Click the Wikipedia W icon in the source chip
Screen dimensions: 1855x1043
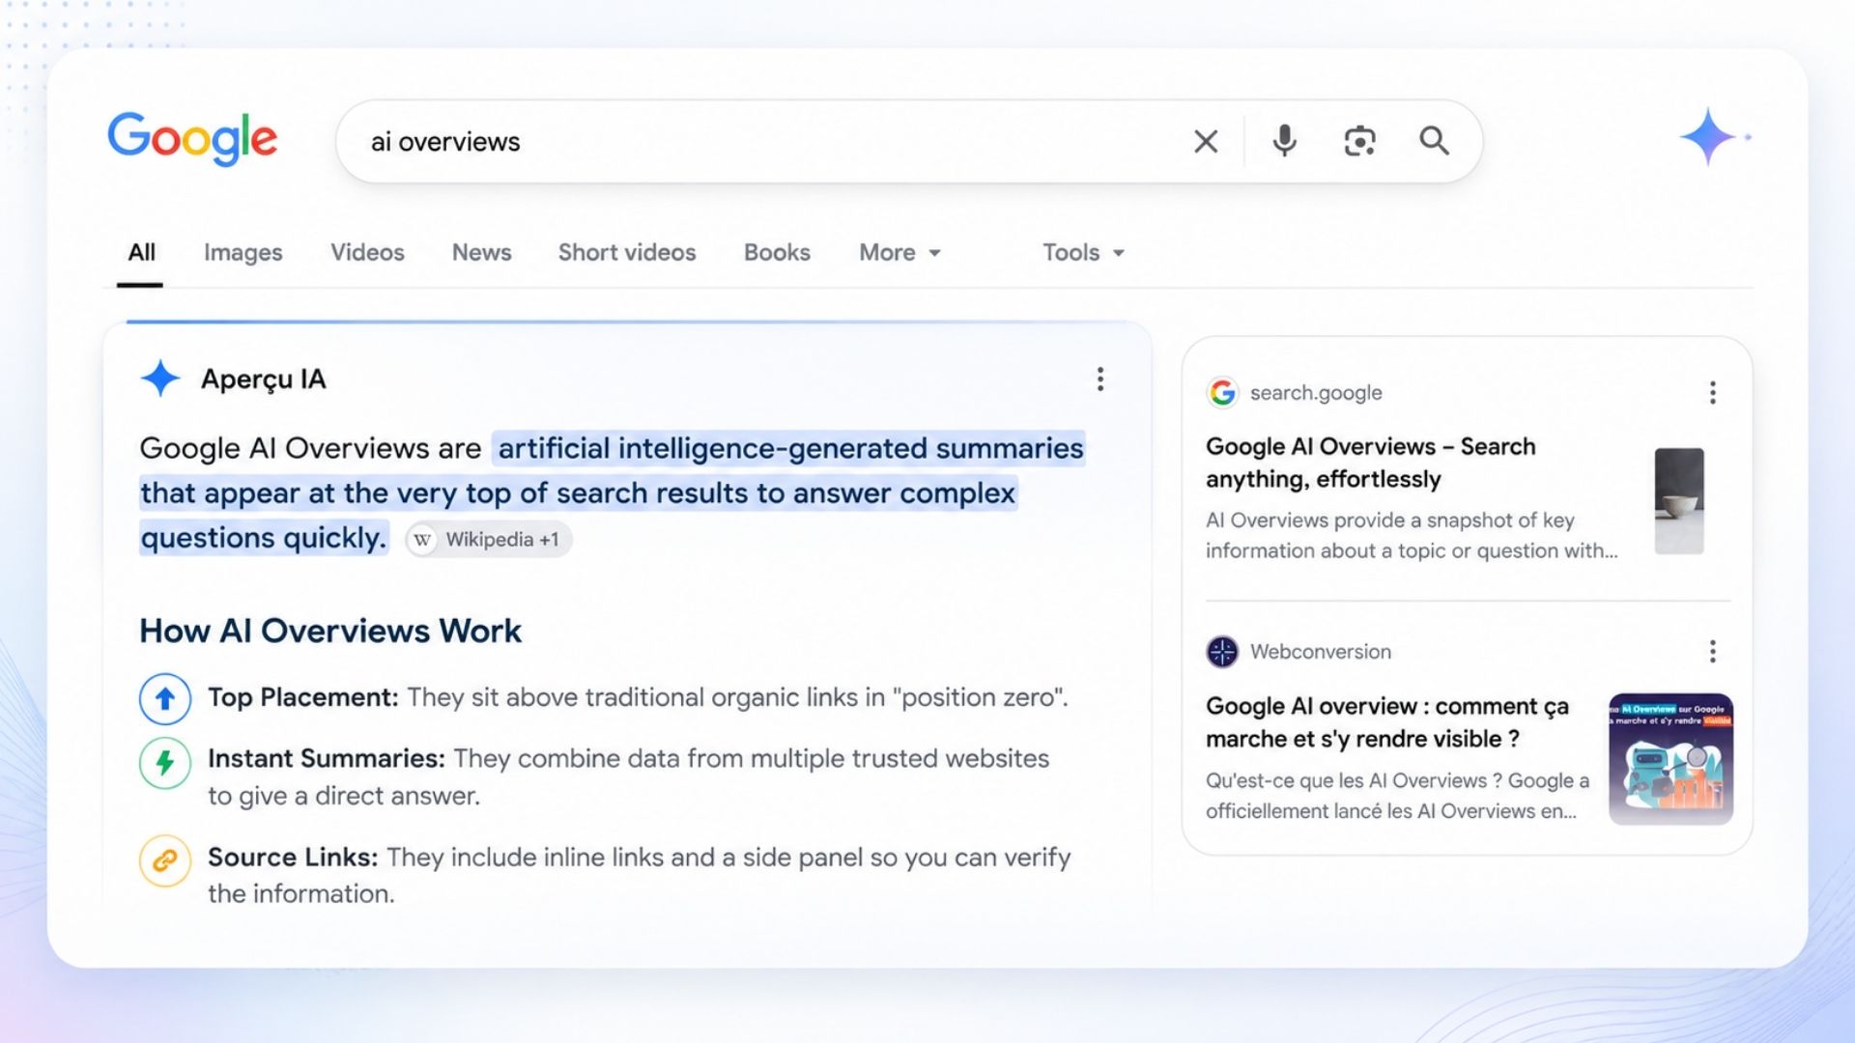(422, 540)
